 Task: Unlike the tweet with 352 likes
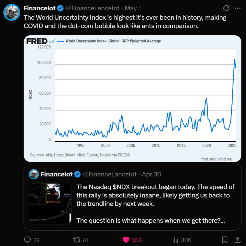point(132,240)
